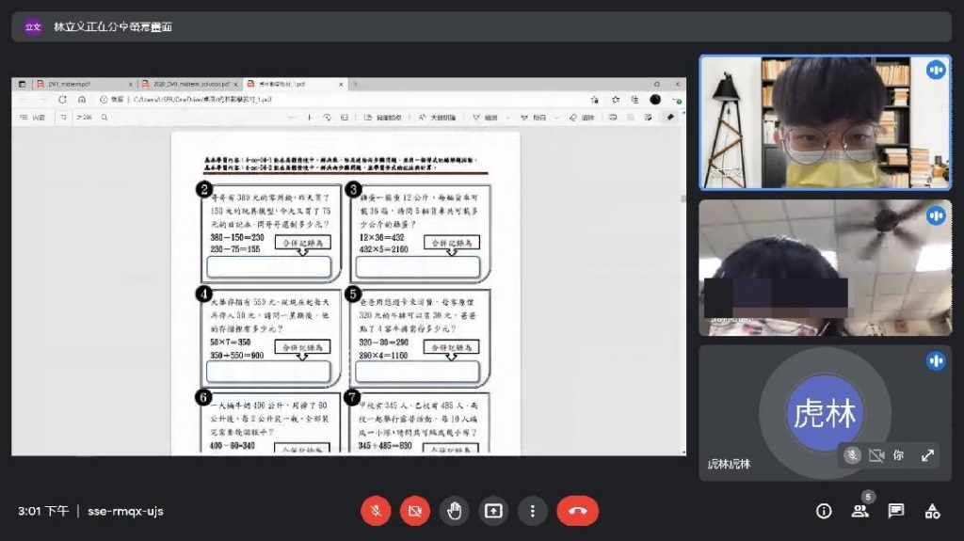Open the chat panel
The image size is (964, 541).
click(896, 511)
